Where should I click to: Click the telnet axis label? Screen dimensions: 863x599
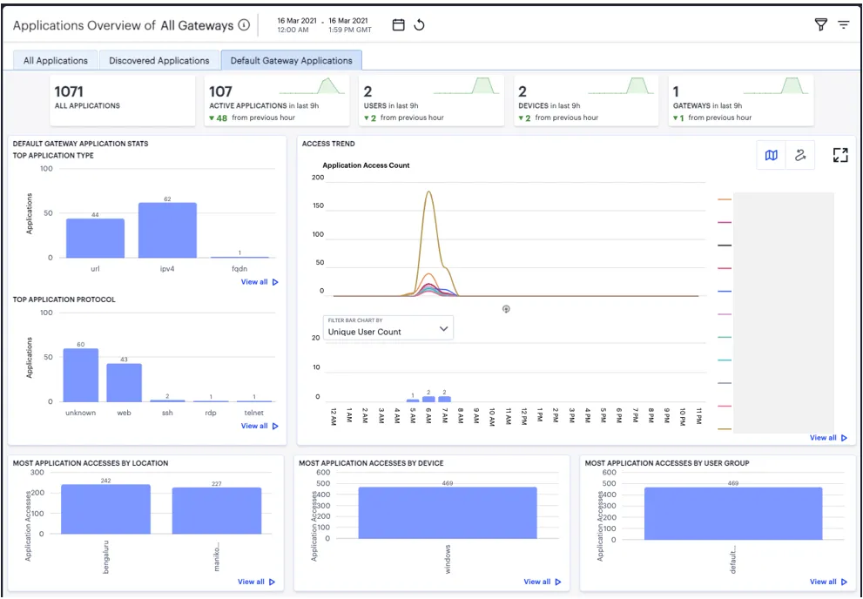(x=253, y=413)
